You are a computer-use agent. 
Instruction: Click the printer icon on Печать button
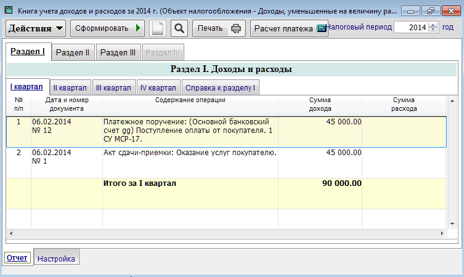[x=237, y=28]
